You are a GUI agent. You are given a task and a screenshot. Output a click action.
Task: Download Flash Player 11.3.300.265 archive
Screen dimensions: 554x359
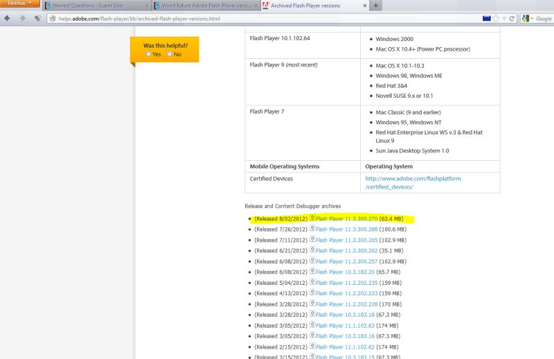tap(347, 240)
